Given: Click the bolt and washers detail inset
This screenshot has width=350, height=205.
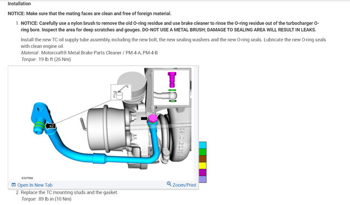Looking at the screenshot, I should click(x=171, y=88).
